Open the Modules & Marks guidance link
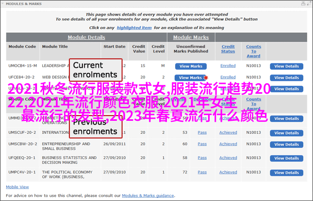The image size is (313, 201). point(148,196)
